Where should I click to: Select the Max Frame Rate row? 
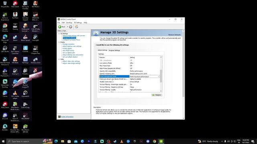point(129,66)
